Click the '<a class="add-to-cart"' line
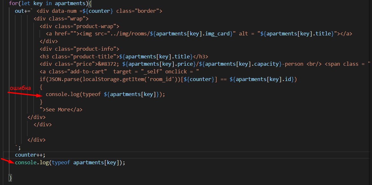 click(119, 71)
